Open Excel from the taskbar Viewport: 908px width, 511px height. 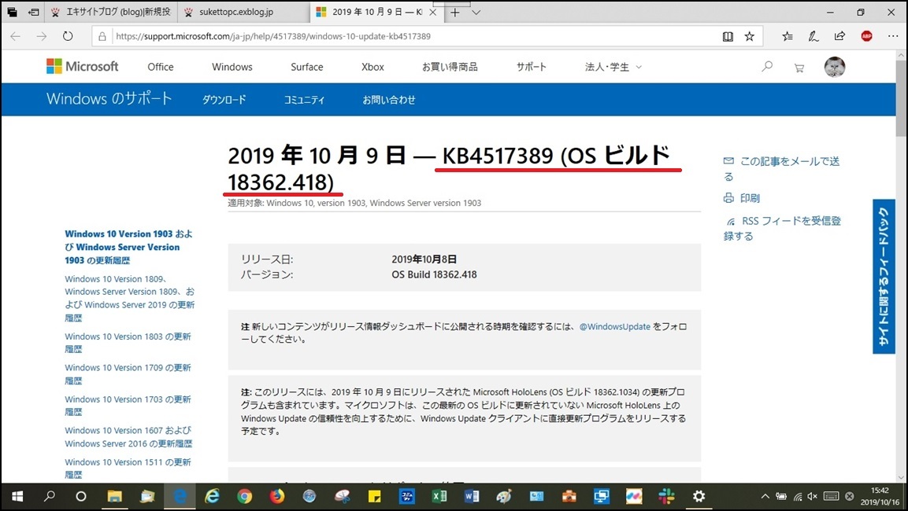[x=439, y=496]
